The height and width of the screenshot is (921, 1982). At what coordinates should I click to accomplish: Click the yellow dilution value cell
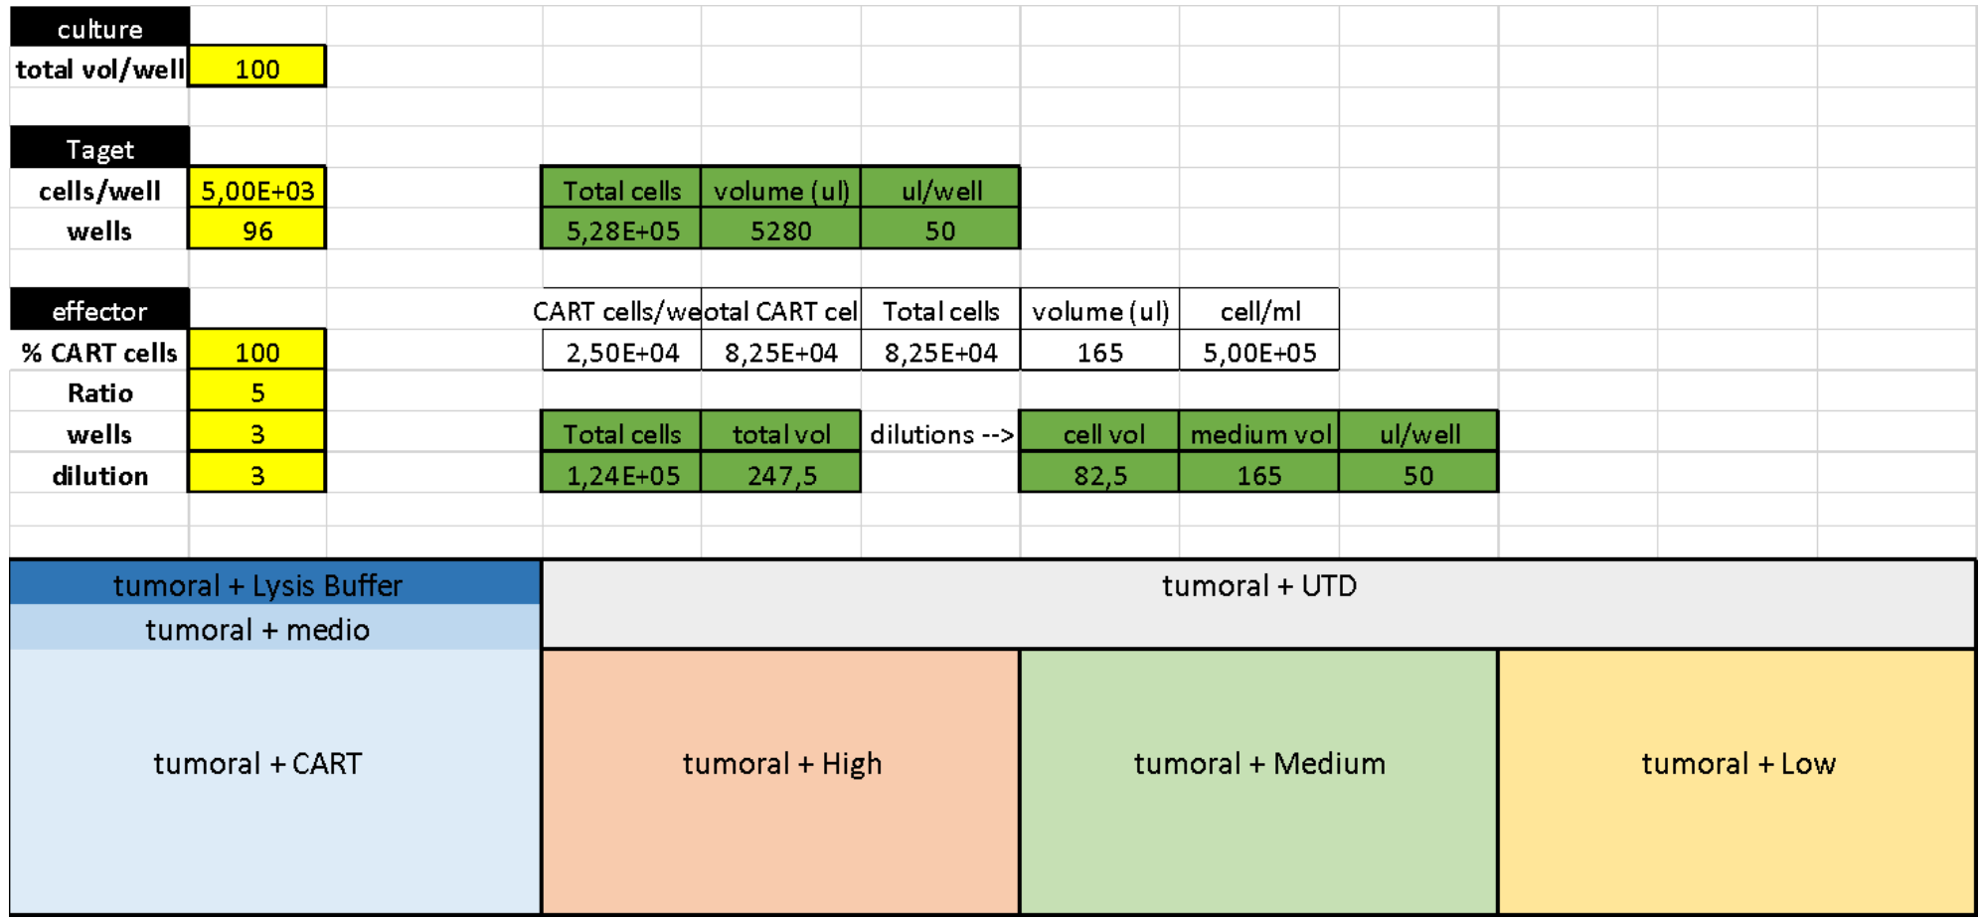click(x=256, y=475)
